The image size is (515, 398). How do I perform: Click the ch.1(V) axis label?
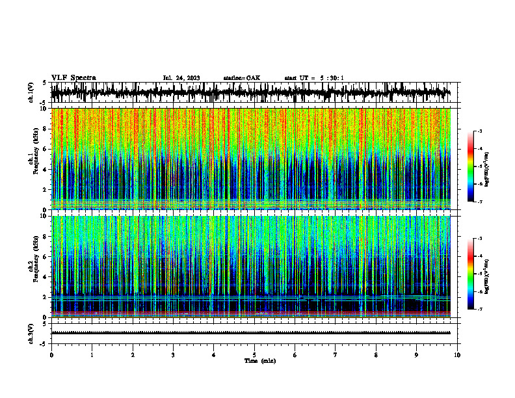31,92
